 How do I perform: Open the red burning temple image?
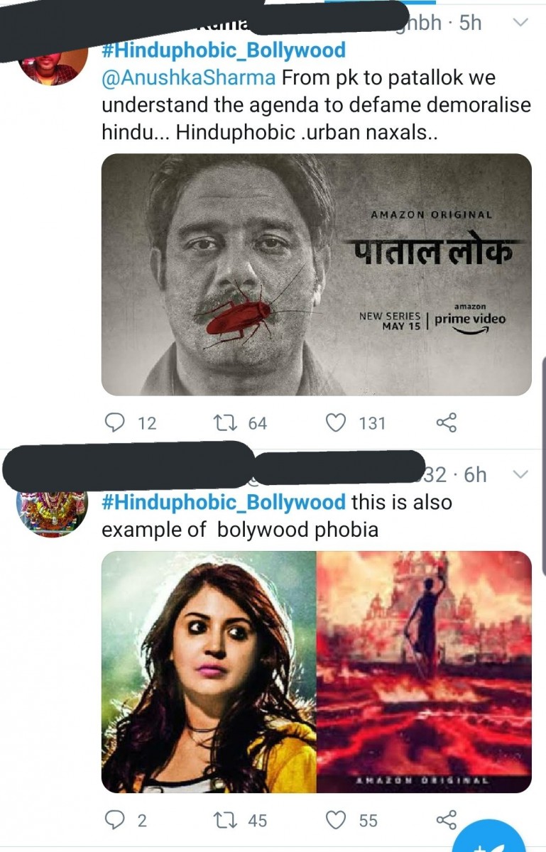[424, 672]
